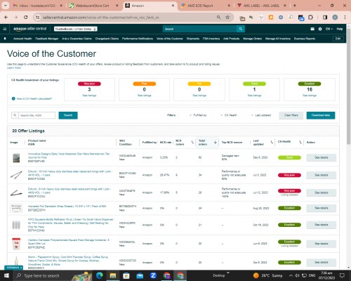Click the Amazon Seller Central logo
The image size is (351, 281).
click(x=29, y=29)
